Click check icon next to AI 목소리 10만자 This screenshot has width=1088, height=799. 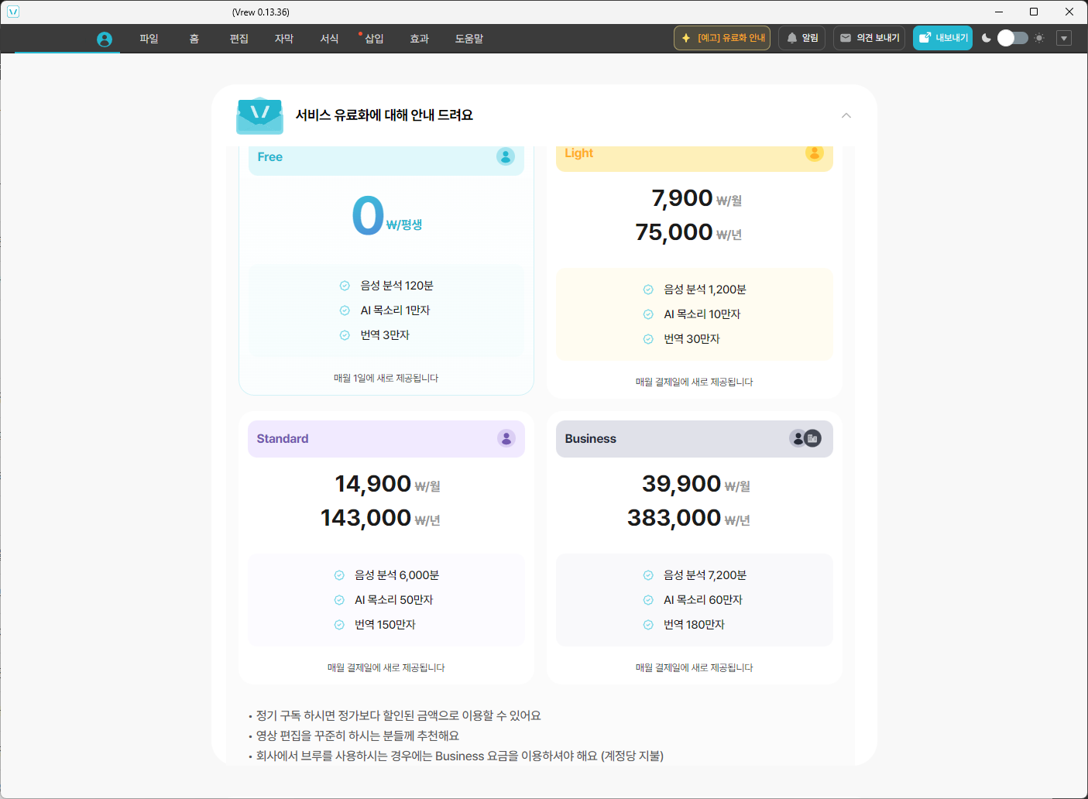tap(648, 314)
